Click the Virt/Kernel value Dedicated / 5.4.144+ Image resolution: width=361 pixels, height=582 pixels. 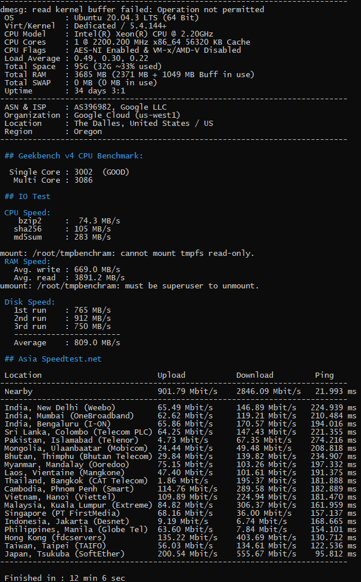point(120,26)
